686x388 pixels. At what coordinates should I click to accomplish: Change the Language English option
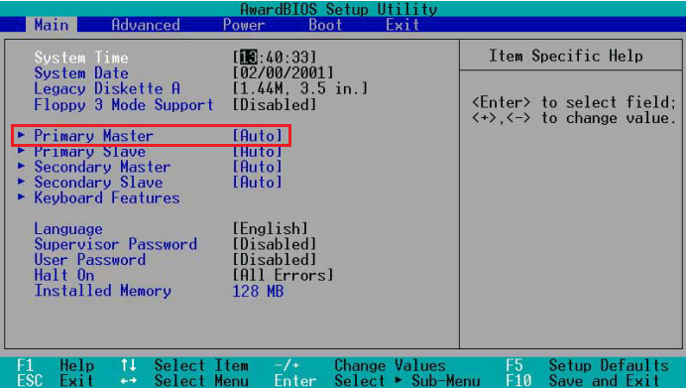click(270, 228)
